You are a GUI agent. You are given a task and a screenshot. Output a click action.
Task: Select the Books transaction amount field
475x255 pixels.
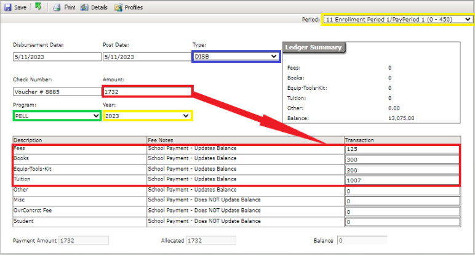(402, 160)
